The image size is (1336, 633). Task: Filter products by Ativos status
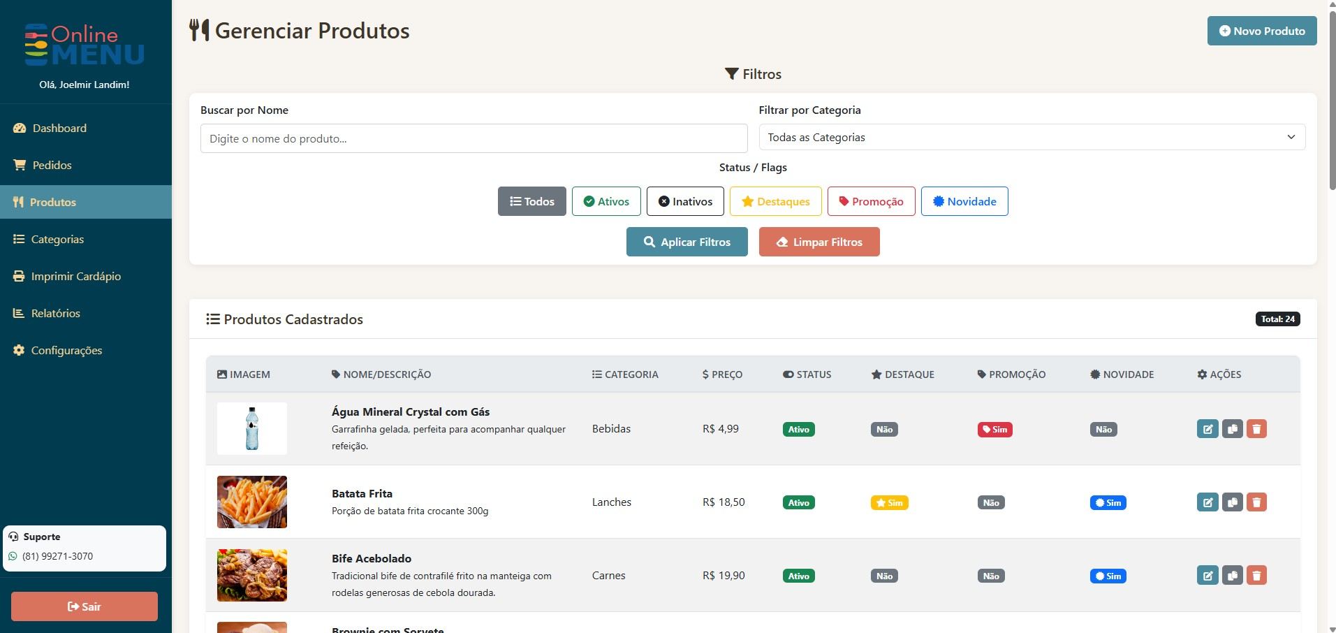point(606,201)
